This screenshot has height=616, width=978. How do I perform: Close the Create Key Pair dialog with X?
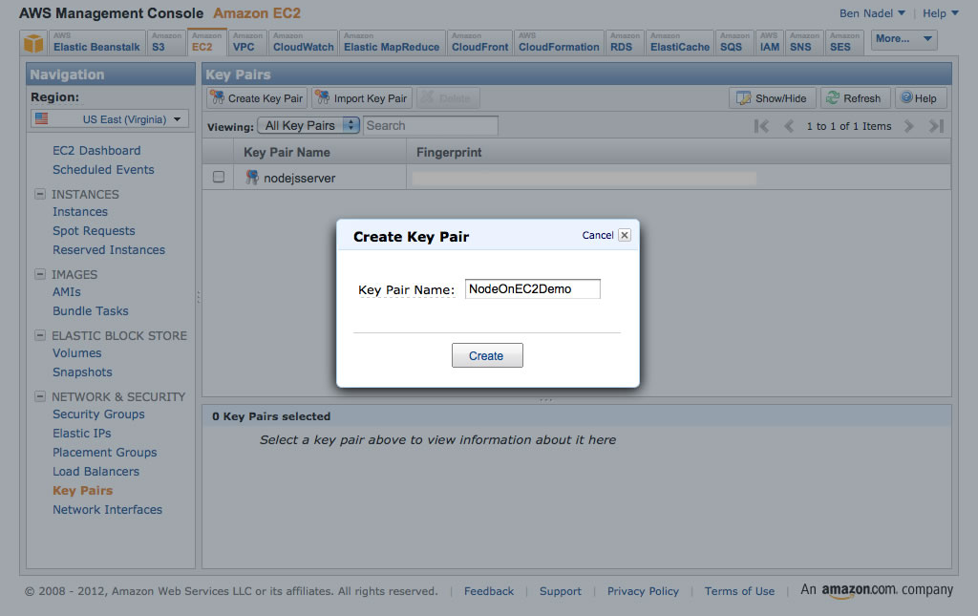(x=625, y=235)
